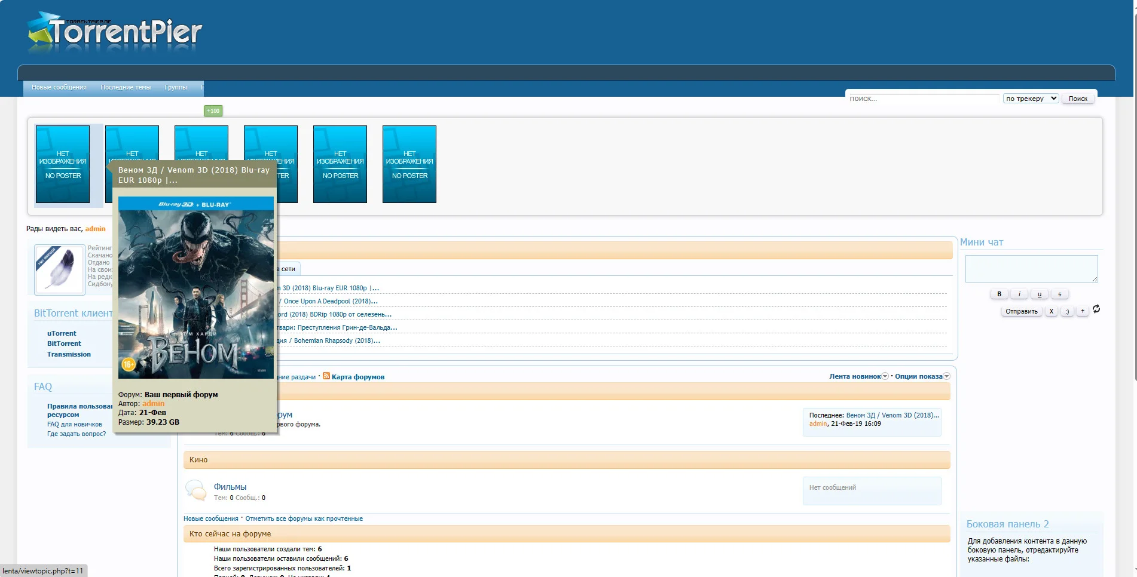The height and width of the screenshot is (577, 1137).
Task: Open Группы in the navigation bar
Action: click(176, 87)
